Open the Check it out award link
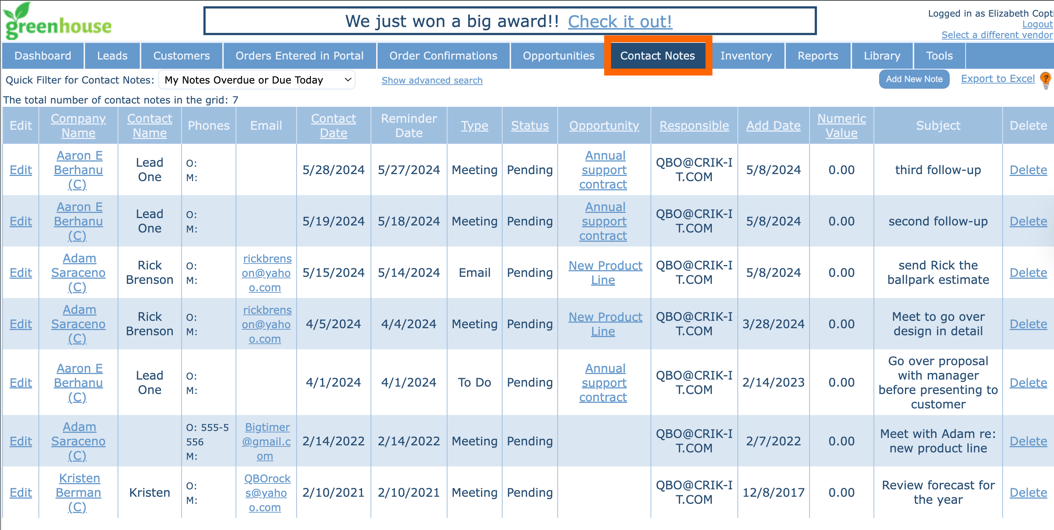Screen dimensions: 1054x530 point(619,21)
